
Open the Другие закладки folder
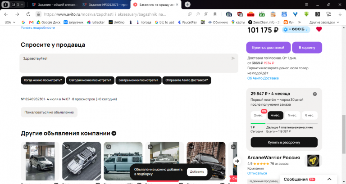tap(324, 22)
